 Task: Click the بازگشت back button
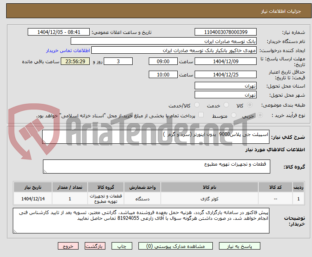click(95, 246)
